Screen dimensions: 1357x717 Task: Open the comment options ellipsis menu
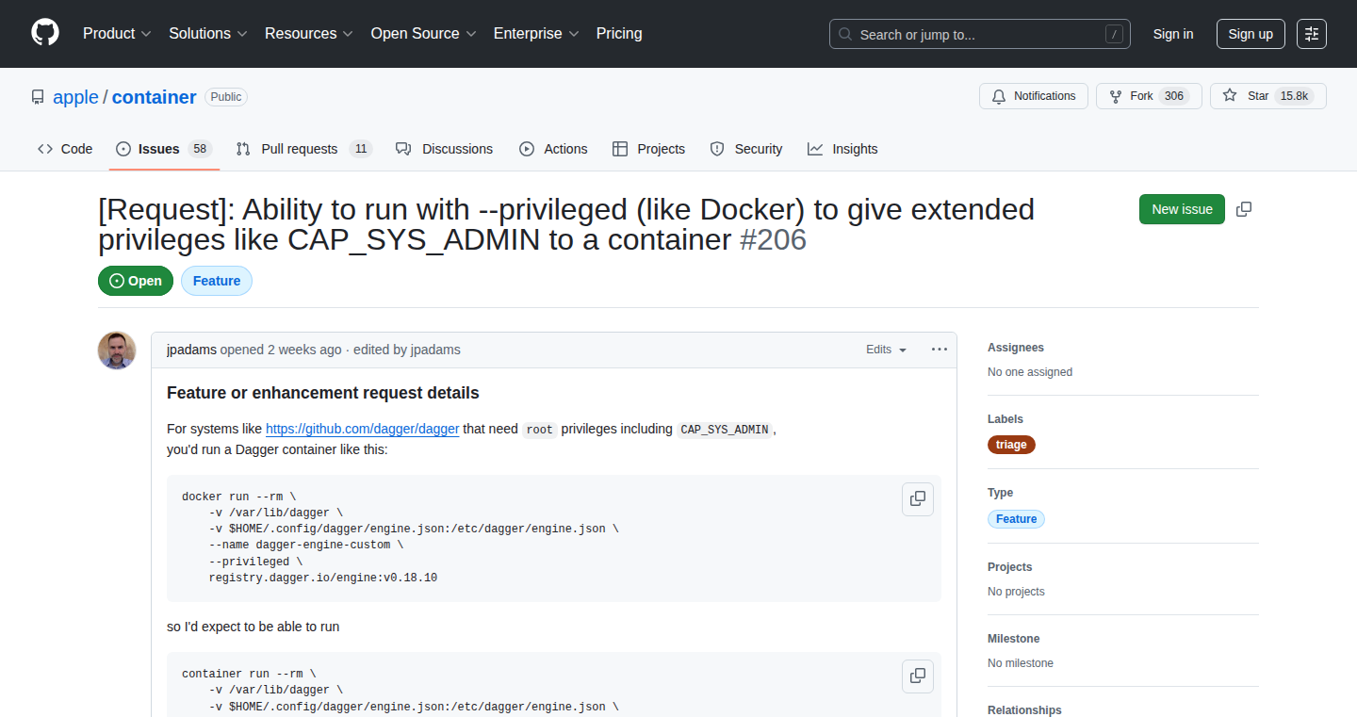(940, 350)
